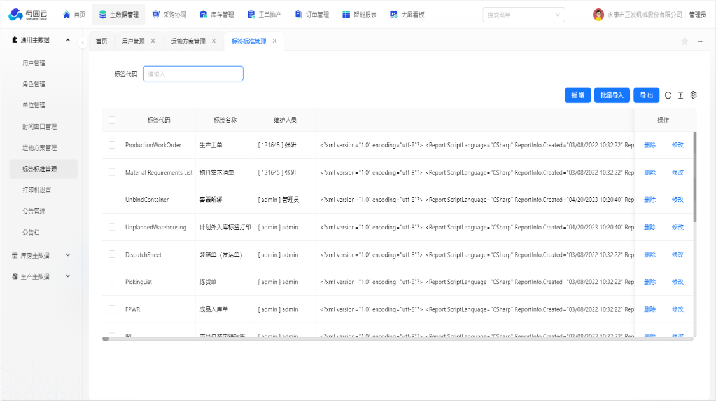Collapse the 通用主数据 section
Viewport: 716px width, 401px height.
click(41, 40)
